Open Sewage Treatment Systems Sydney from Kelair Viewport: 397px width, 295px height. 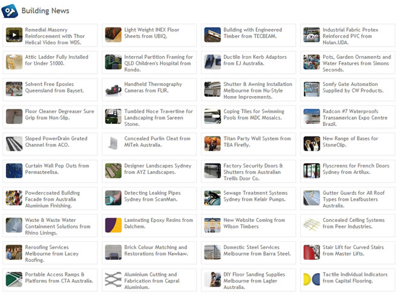(255, 196)
